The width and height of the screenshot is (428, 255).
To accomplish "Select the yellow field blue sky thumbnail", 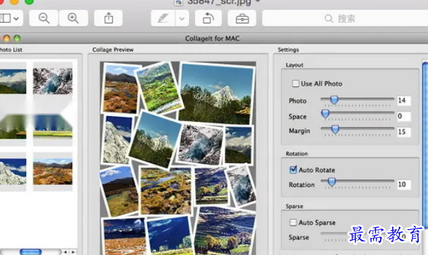I will [x=53, y=127].
